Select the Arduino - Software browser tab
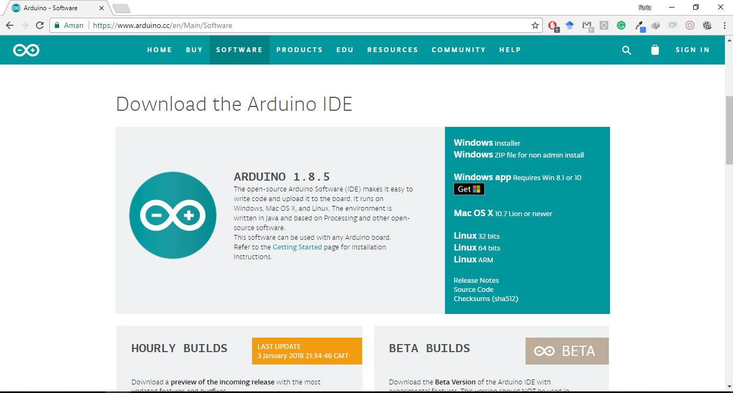The image size is (733, 393). pyautogui.click(x=57, y=8)
